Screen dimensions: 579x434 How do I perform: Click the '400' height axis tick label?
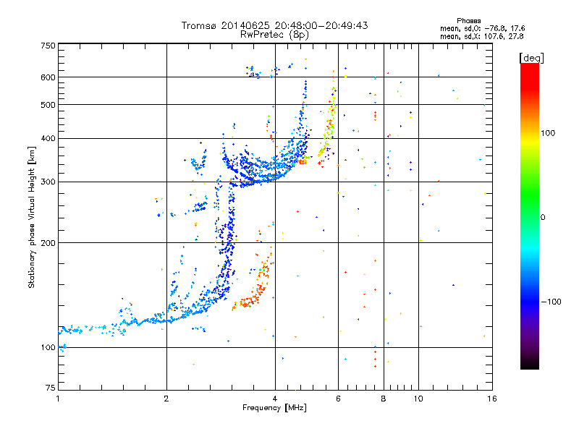(48, 139)
